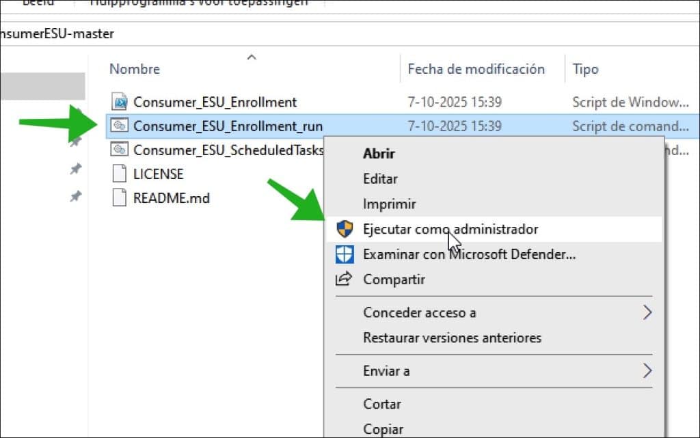The height and width of the screenshot is (438, 700).
Task: Click the Compartir share icon
Action: click(x=344, y=279)
